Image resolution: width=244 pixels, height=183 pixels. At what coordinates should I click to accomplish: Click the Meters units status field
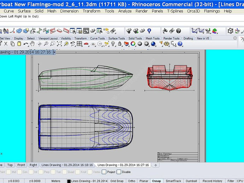tap(56, 181)
